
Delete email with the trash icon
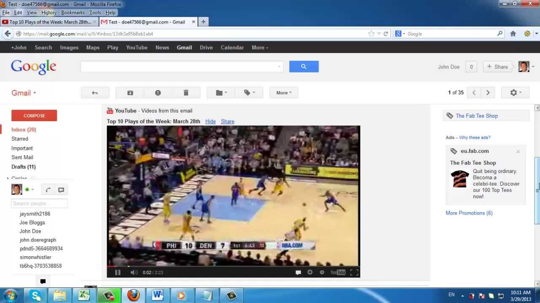(x=186, y=93)
